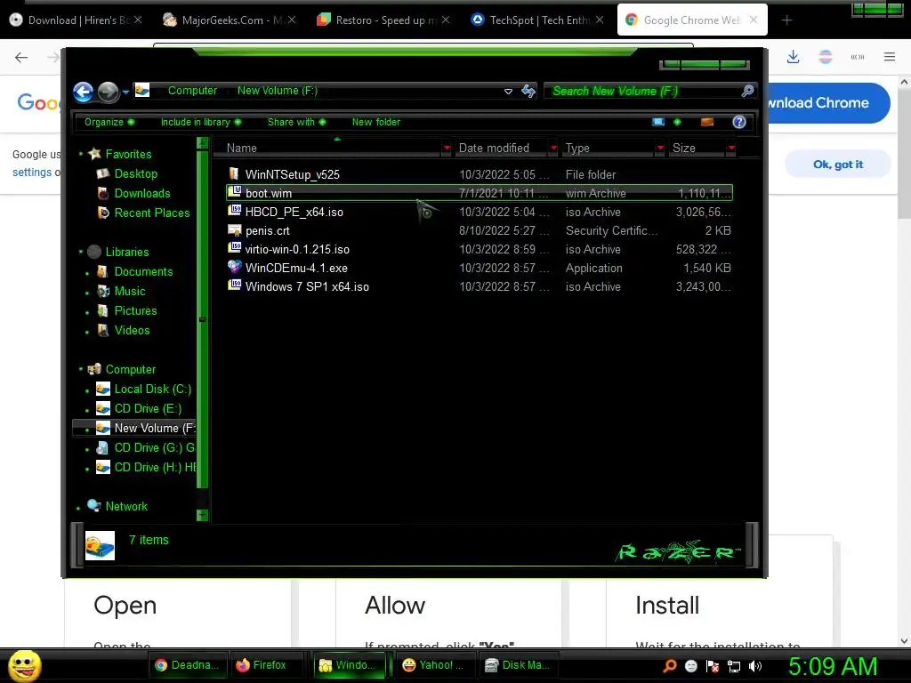Open the Share with menu
Screen dimensions: 911x683
tap(296, 122)
